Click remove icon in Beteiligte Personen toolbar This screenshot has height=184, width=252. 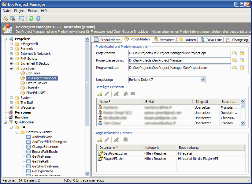[x=116, y=94]
